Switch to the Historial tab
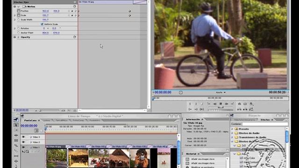 (x=191, y=154)
